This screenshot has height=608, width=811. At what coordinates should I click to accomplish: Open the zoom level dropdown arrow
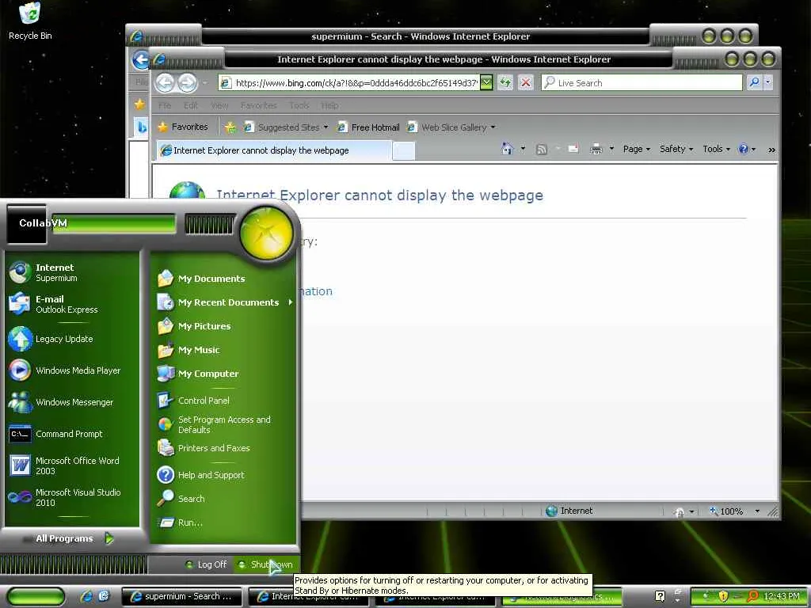tap(757, 511)
